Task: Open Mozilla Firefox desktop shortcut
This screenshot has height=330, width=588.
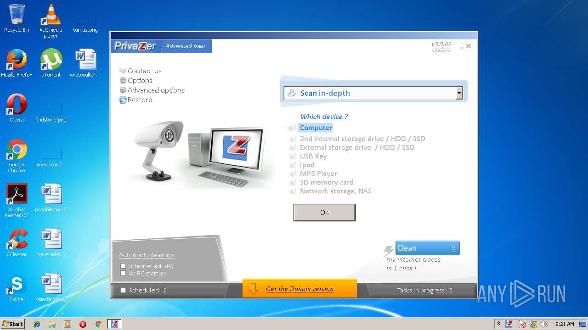Action: (17, 63)
